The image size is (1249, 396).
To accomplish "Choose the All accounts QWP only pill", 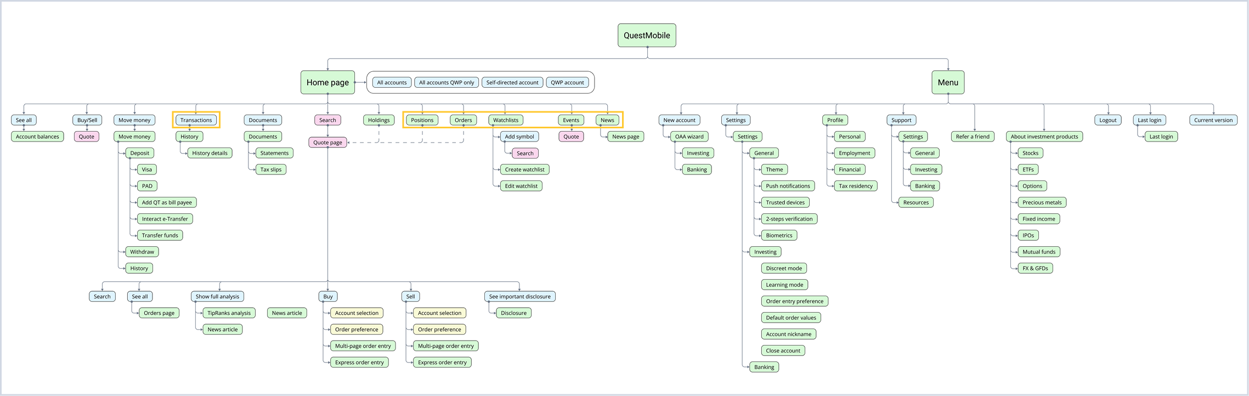I will pyautogui.click(x=446, y=83).
